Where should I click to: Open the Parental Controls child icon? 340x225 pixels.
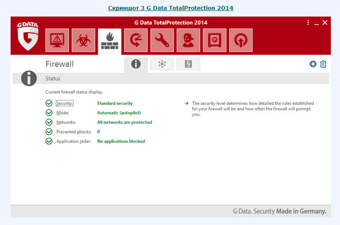[x=189, y=40]
